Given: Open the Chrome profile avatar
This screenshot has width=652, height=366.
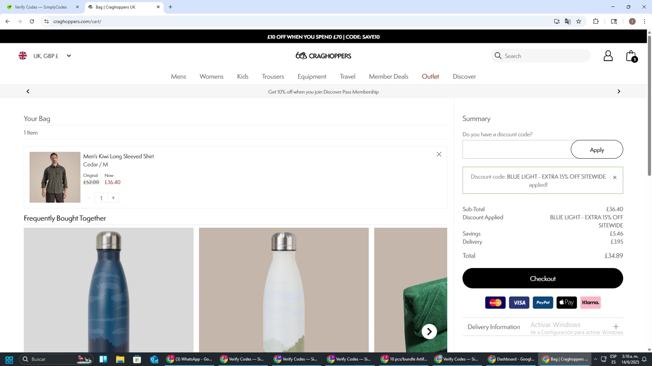Looking at the screenshot, I should 632,21.
